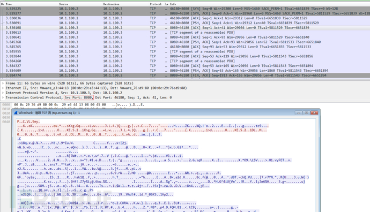The width and height of the screenshot is (370, 212).
Task: Select the FIN, ACK packet at 3.884774
Action: 185,75
